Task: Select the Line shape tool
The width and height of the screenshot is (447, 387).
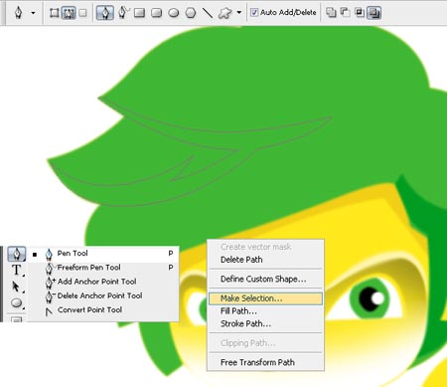Action: click(208, 13)
